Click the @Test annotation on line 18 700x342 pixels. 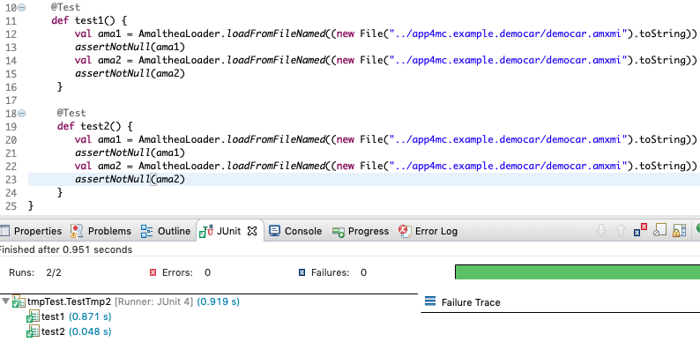point(71,113)
